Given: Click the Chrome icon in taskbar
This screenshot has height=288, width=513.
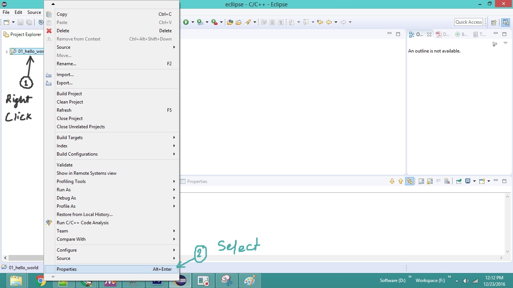Looking at the screenshot, I should [41, 280].
